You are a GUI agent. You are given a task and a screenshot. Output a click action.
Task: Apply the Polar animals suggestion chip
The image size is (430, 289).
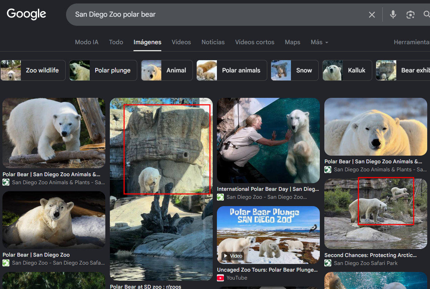coord(232,70)
